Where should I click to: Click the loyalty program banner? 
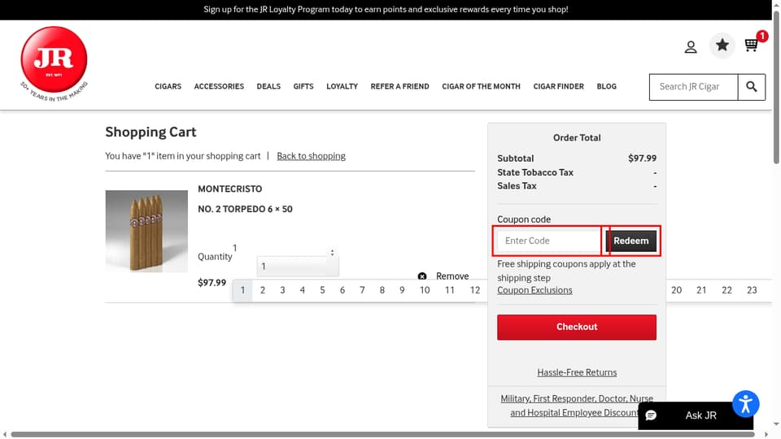(386, 10)
